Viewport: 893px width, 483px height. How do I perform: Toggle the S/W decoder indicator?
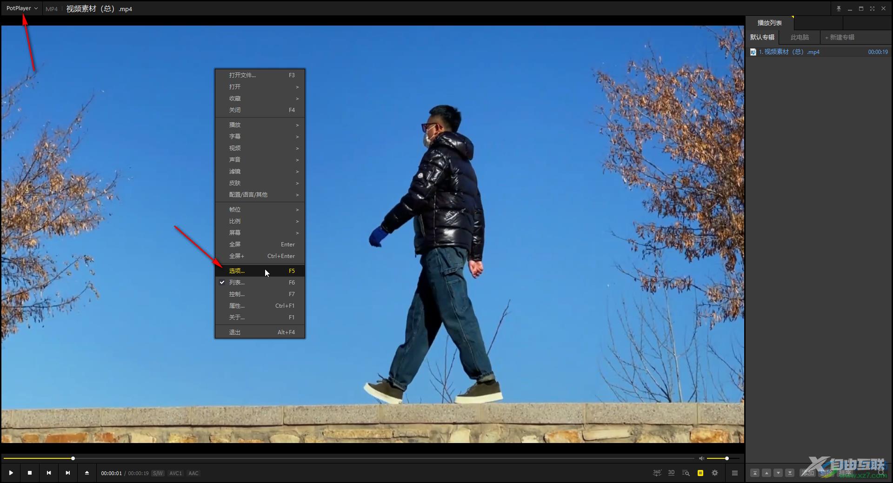pos(158,473)
